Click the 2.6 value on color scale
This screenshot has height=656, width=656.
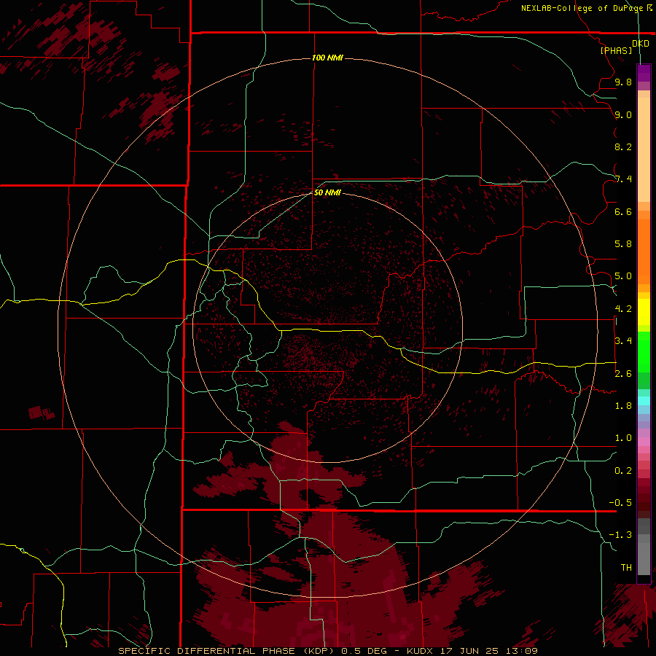(x=623, y=374)
